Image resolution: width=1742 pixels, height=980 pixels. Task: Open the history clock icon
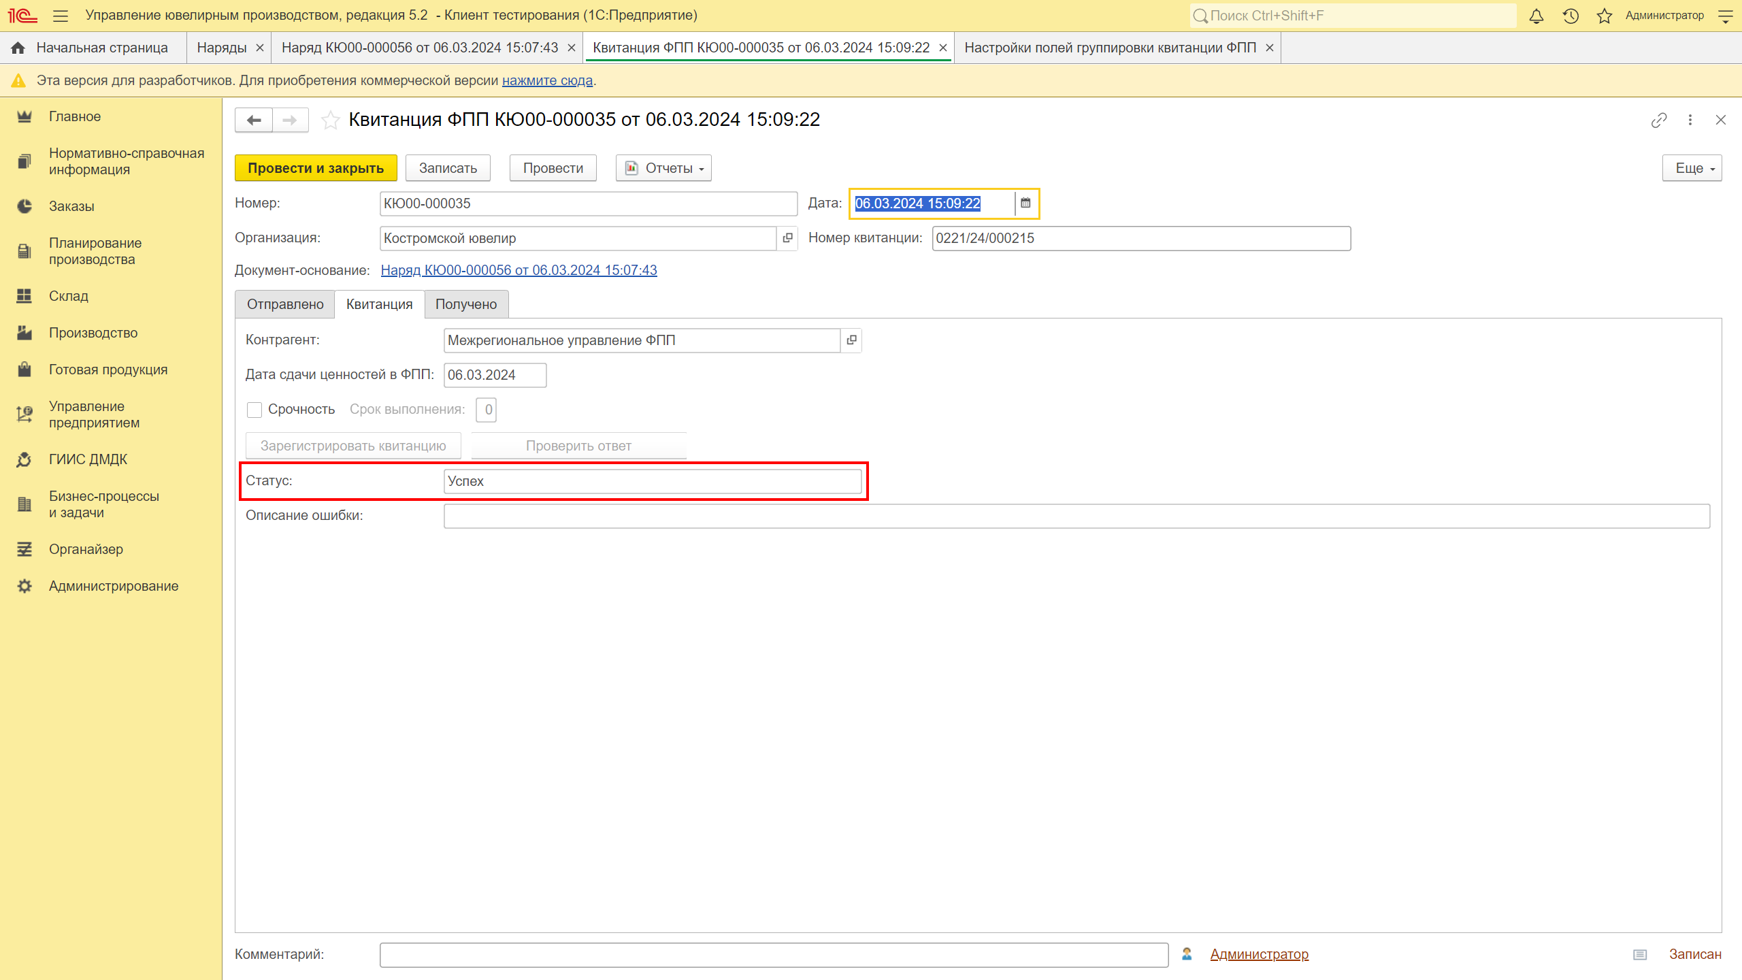pos(1571,16)
